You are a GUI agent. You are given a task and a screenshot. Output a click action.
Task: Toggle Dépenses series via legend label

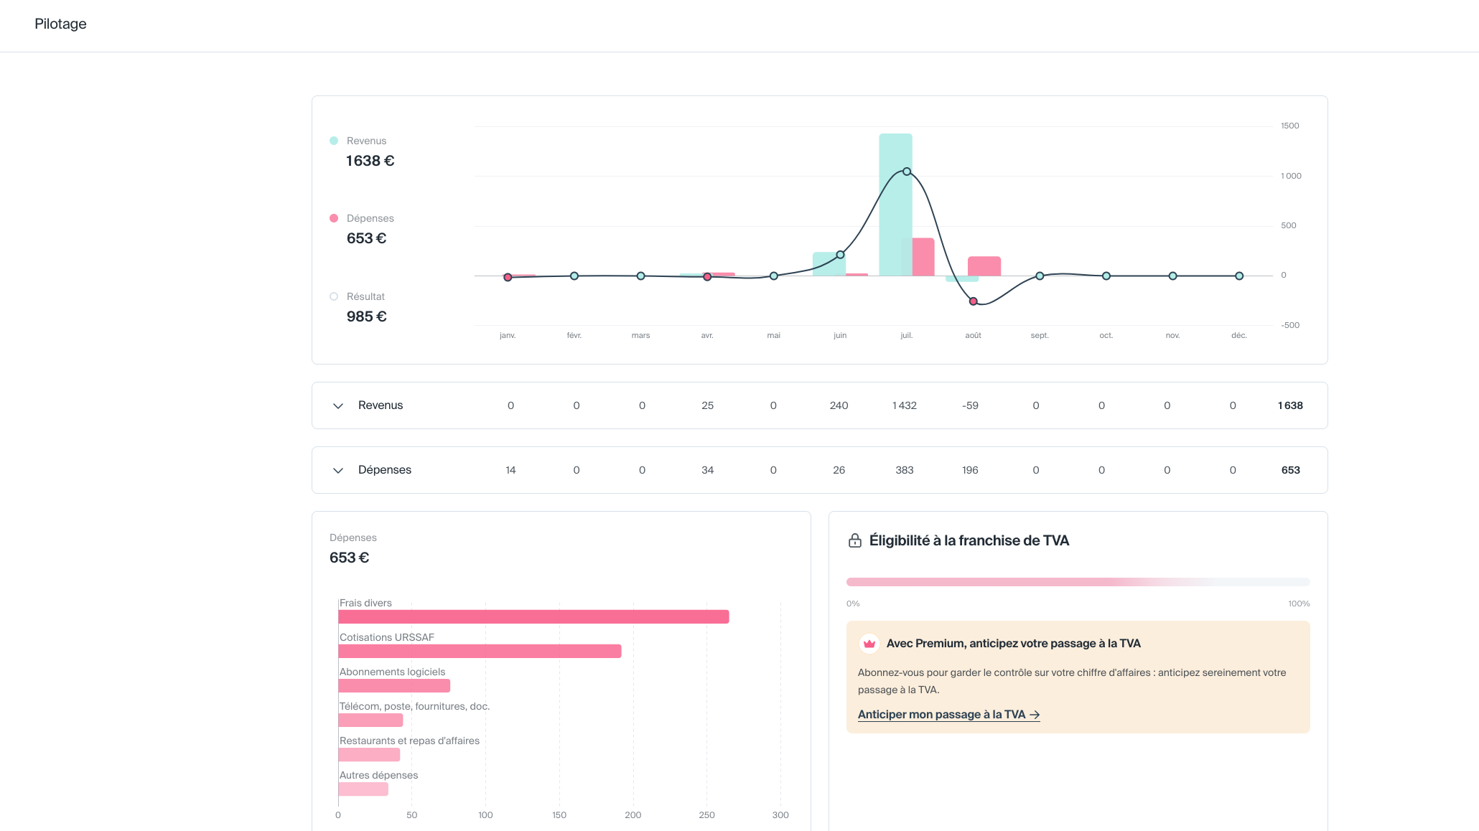pyautogui.click(x=370, y=218)
